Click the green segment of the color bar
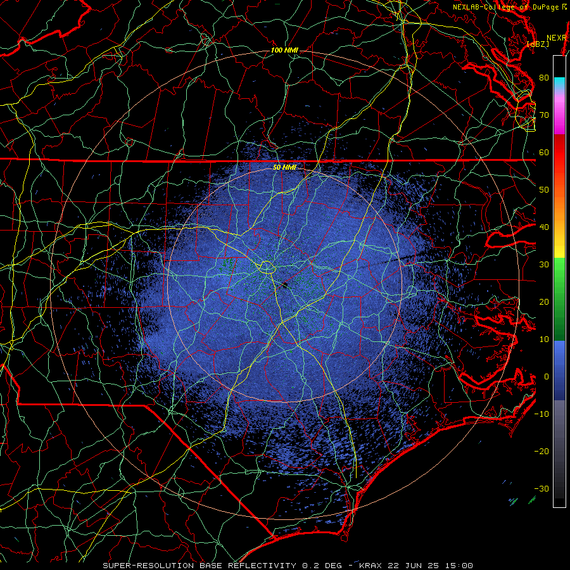Image resolution: width=570 pixels, height=570 pixels. pos(559,299)
